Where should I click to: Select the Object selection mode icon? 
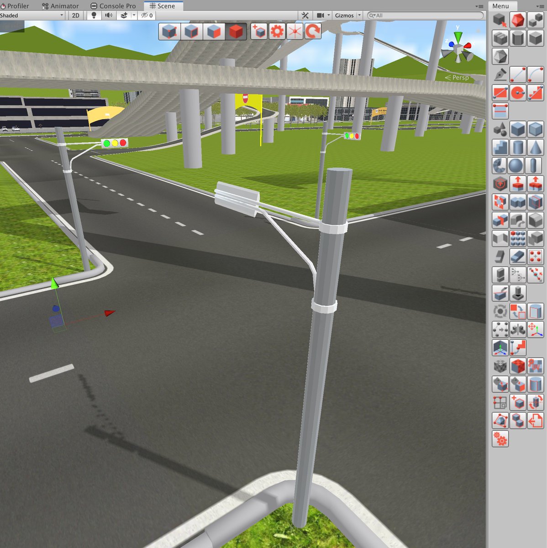click(236, 31)
